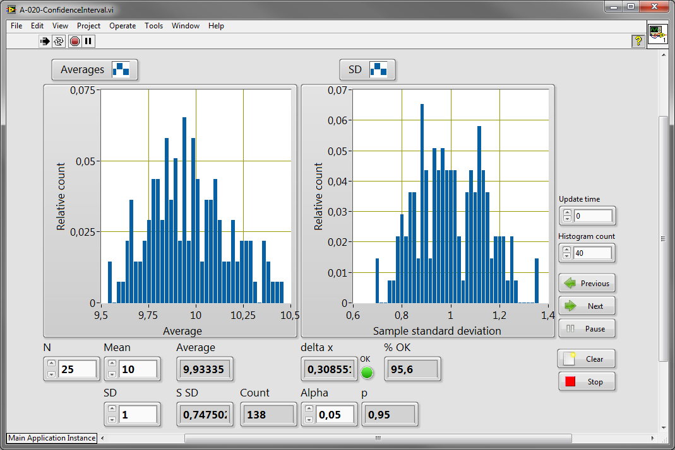This screenshot has width=675, height=450.
Task: Click the Sample standard deviation axis label
Action: click(x=437, y=330)
